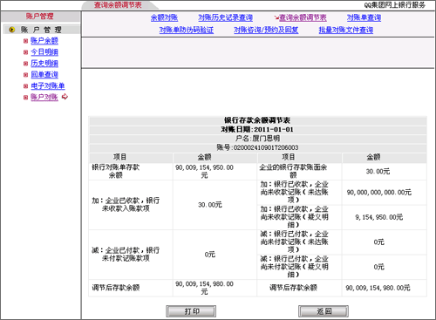Image resolution: width=436 pixels, height=320 pixels.
Task: Open 批量对账文件查询 link
Action: [x=346, y=30]
